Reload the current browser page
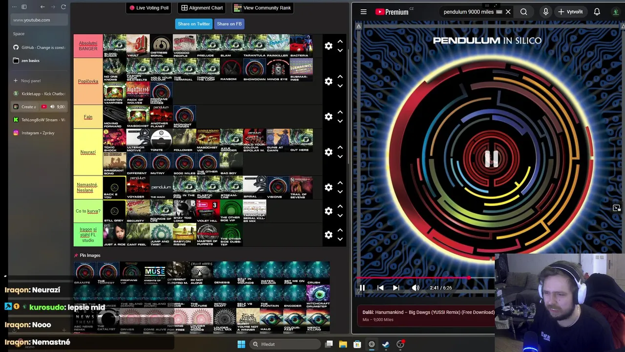This screenshot has height=352, width=625. [x=63, y=7]
